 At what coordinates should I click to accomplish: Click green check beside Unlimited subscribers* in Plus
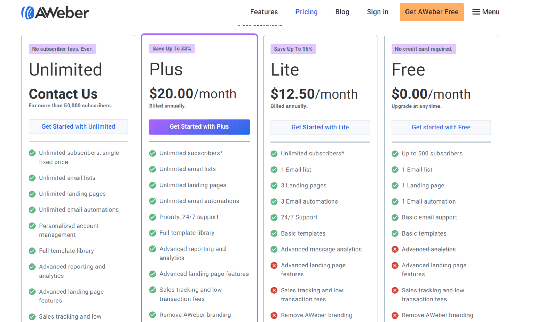point(152,153)
